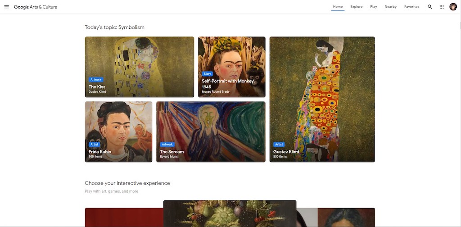Switch to the Home tab
461x227 pixels.
[338, 7]
